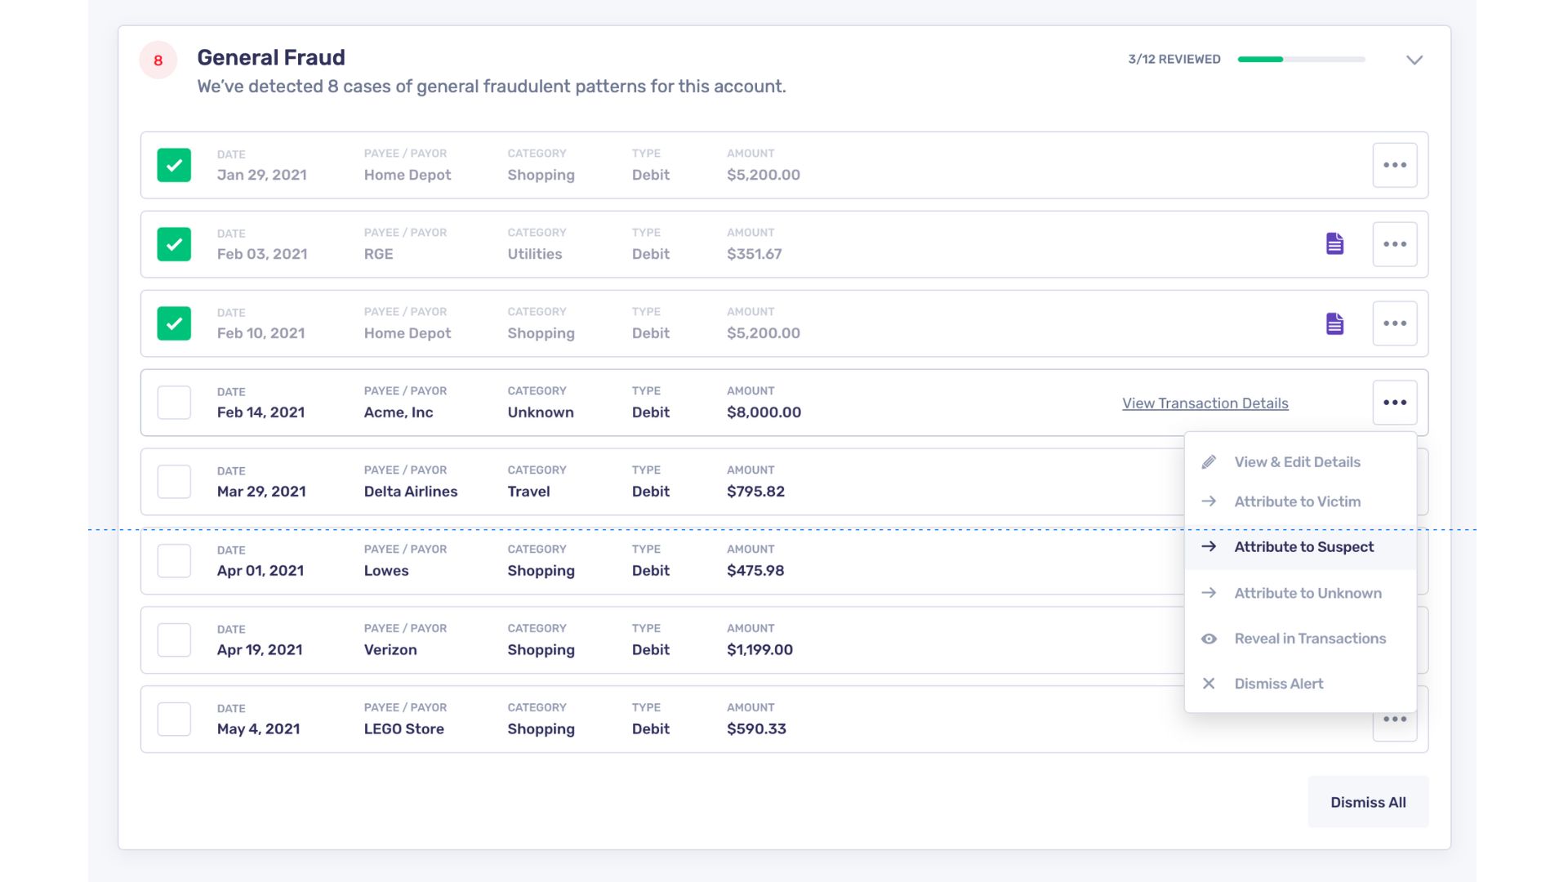
Task: Check the Delta Airlines transaction checkbox
Action: click(x=174, y=482)
